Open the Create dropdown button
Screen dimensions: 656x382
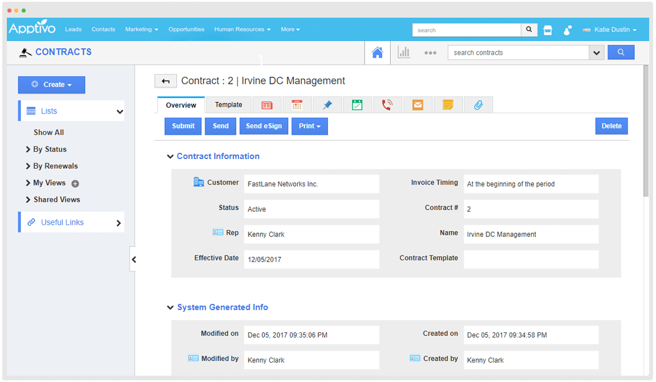point(51,85)
